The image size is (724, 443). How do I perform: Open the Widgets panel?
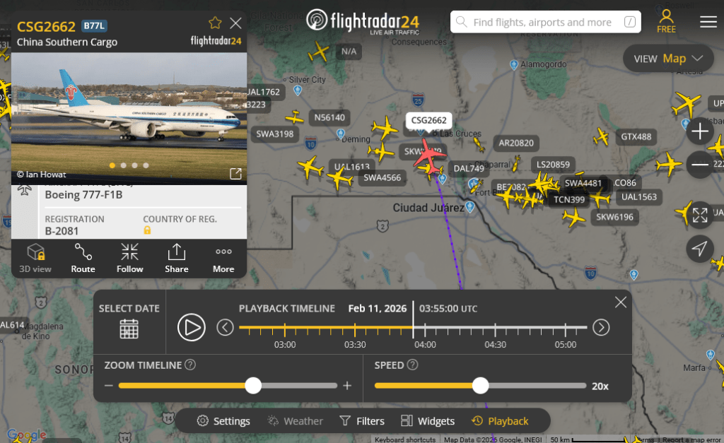(428, 421)
